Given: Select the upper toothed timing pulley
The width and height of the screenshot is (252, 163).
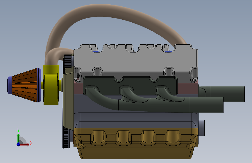Looking at the screenshot, I should 67,61.
